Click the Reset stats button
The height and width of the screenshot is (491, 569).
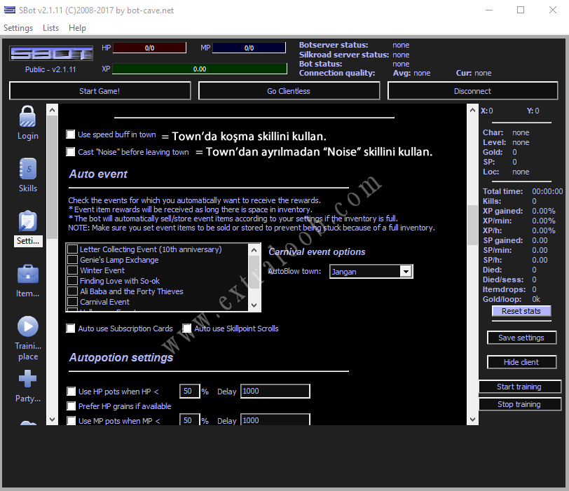click(521, 311)
